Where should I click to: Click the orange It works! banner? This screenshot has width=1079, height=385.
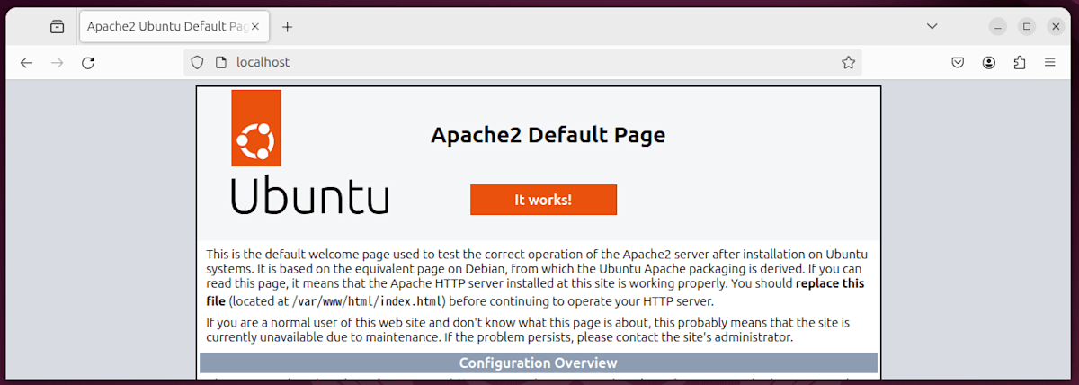(543, 200)
